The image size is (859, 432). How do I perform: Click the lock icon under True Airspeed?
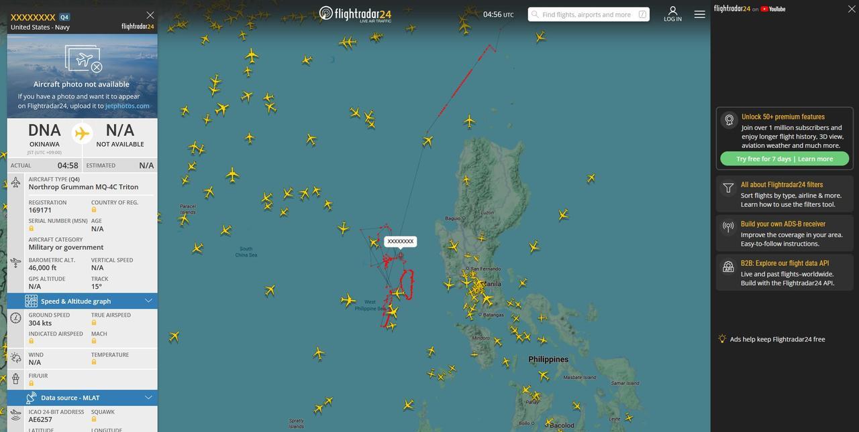pyautogui.click(x=94, y=323)
